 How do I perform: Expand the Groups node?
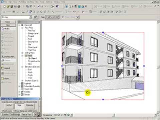[19, 95]
